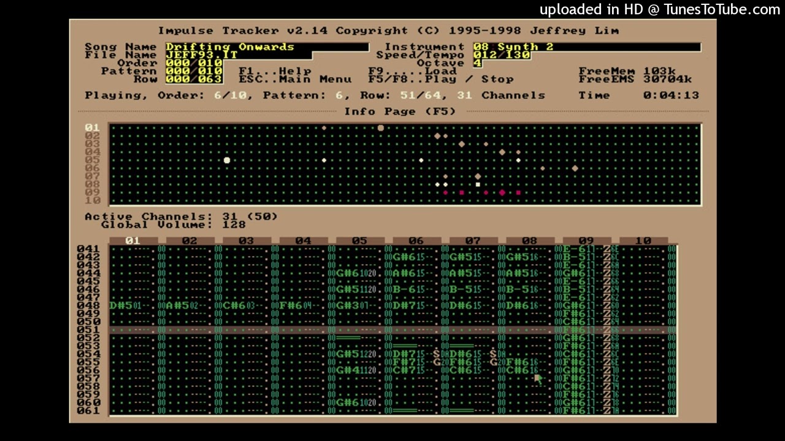Image resolution: width=785 pixels, height=441 pixels.
Task: Click row number 048 in pattern view
Action: (88, 305)
